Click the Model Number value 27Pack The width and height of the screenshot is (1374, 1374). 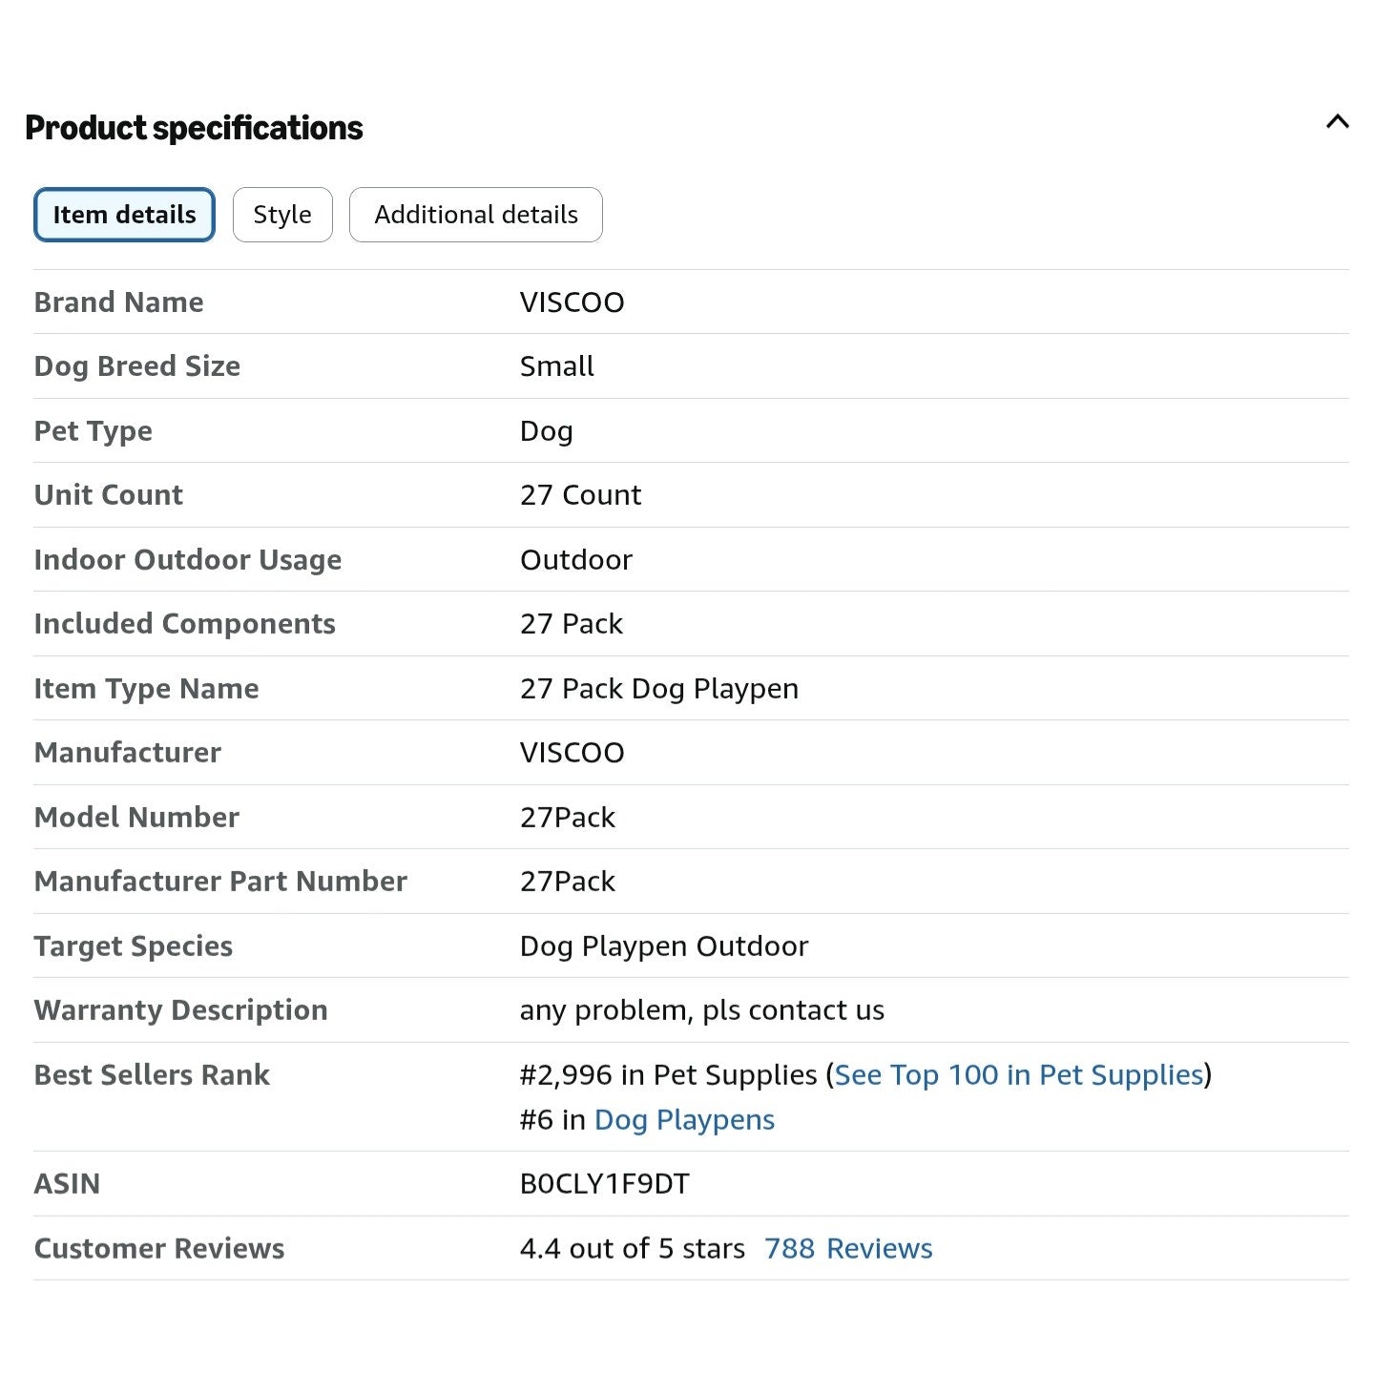[x=567, y=818]
